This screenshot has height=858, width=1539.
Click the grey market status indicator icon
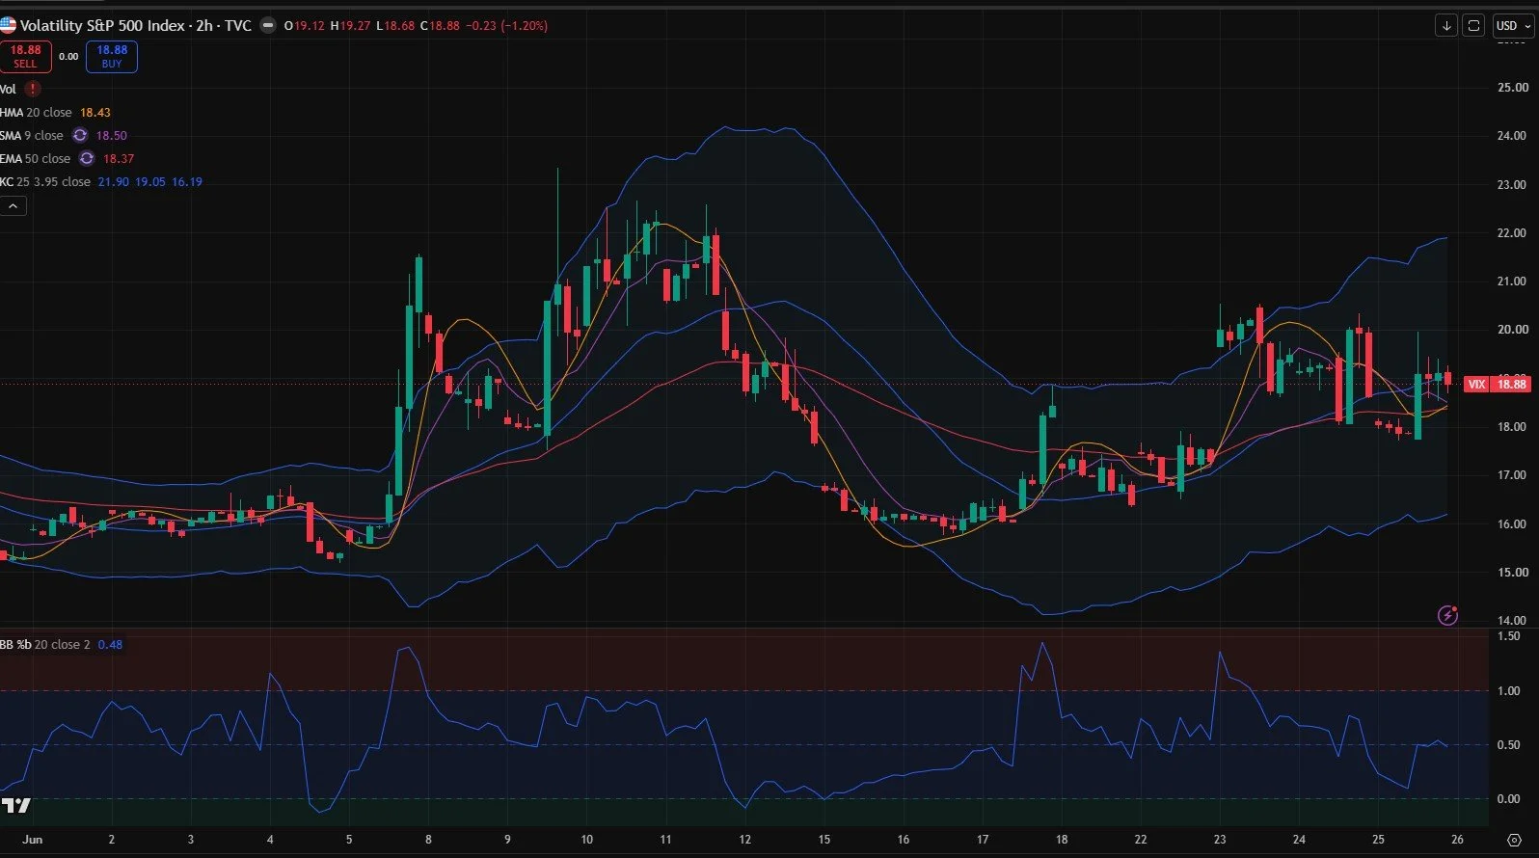pyautogui.click(x=268, y=26)
